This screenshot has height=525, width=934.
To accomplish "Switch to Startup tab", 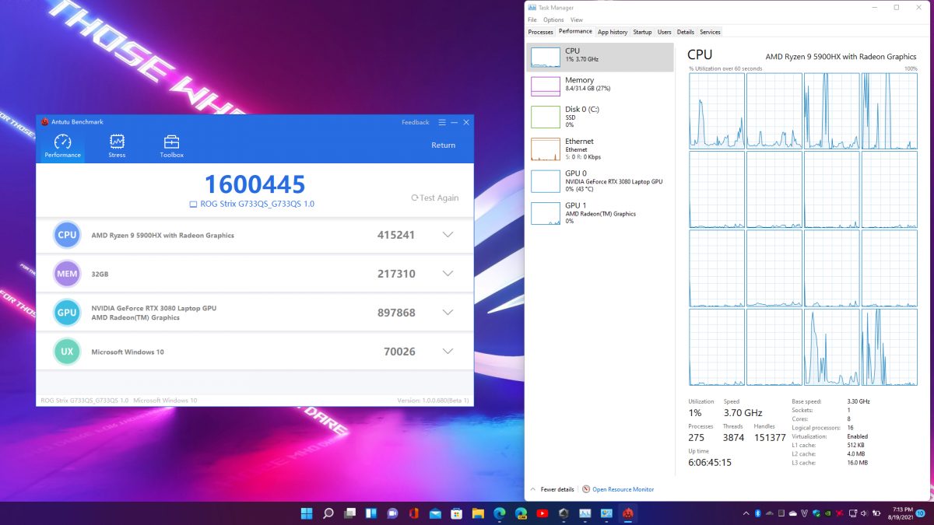I will point(642,32).
